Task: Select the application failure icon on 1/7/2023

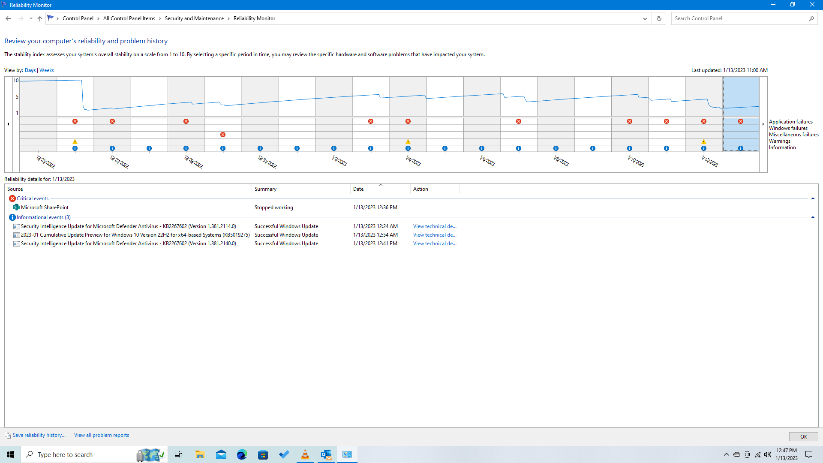Action: coord(519,121)
